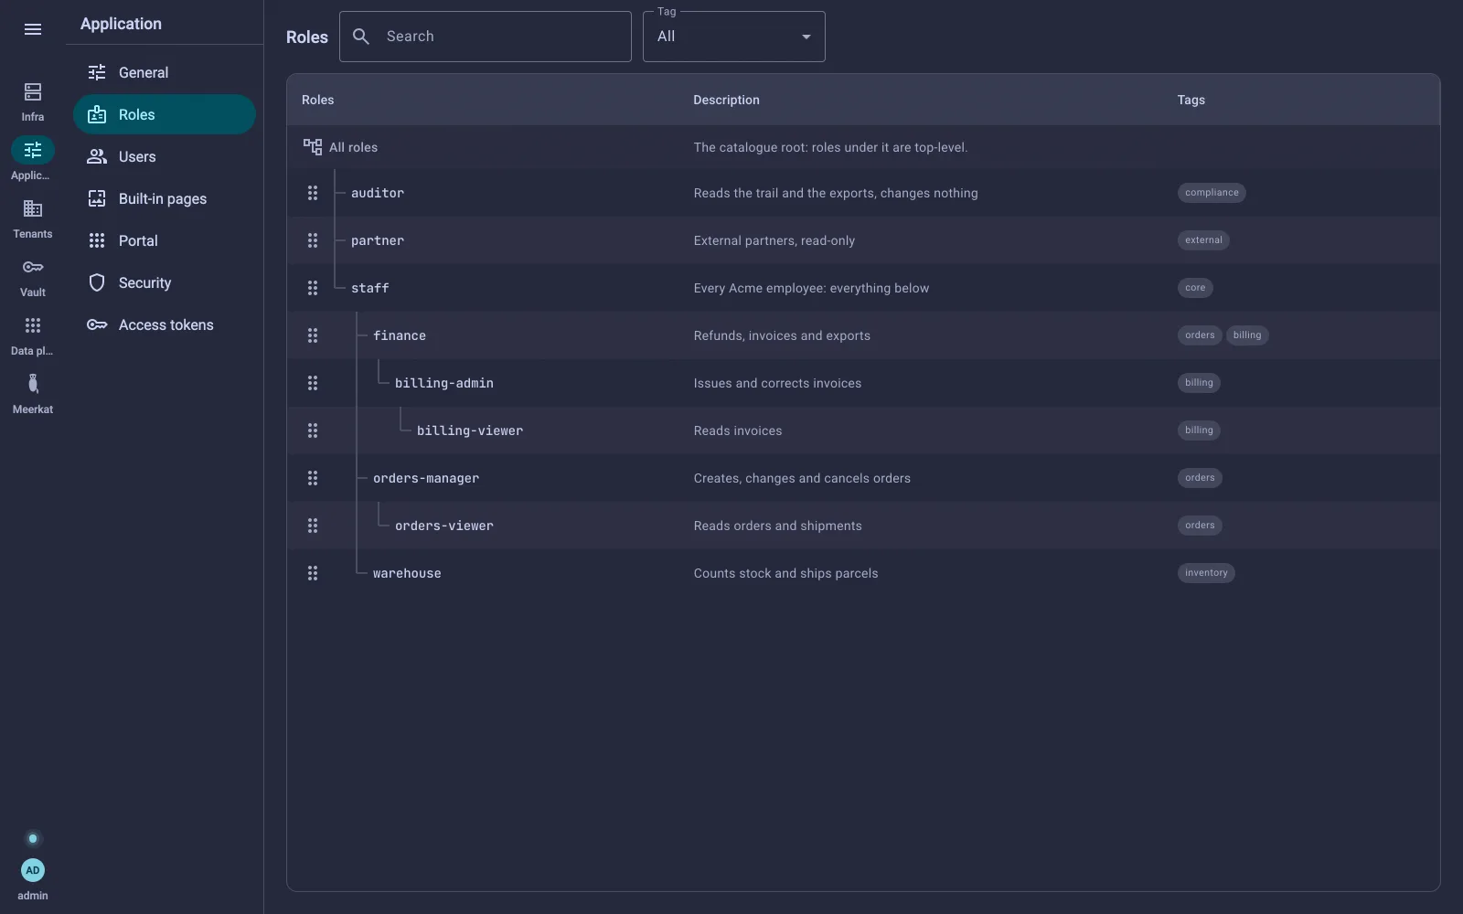Open the Security settings
Screen dimensions: 1463x914
click(x=165, y=282)
